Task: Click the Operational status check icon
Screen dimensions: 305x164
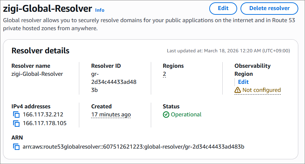Action: (166, 115)
